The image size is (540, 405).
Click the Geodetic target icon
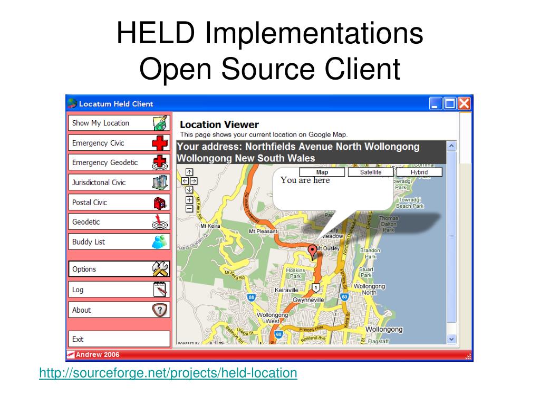[x=160, y=222]
